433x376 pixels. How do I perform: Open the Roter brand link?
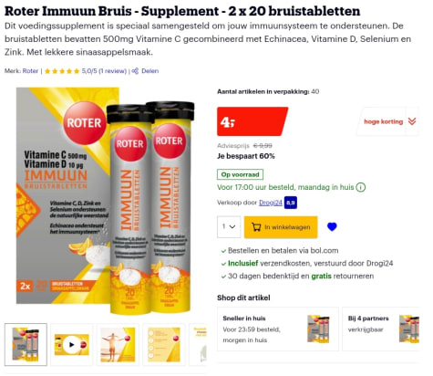tap(30, 71)
